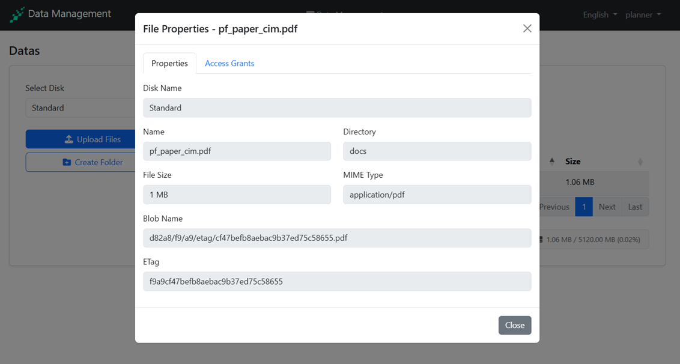This screenshot has width=680, height=364.
Task: Switch to the Access Grants tab
Action: (x=229, y=64)
